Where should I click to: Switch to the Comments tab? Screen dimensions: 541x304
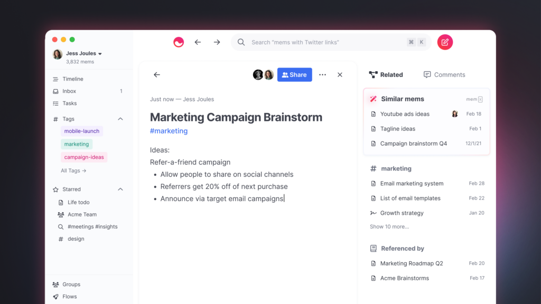444,74
